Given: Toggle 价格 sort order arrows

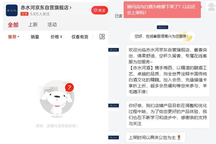Looking at the screenshot, I should pyautogui.click(x=56, y=37).
